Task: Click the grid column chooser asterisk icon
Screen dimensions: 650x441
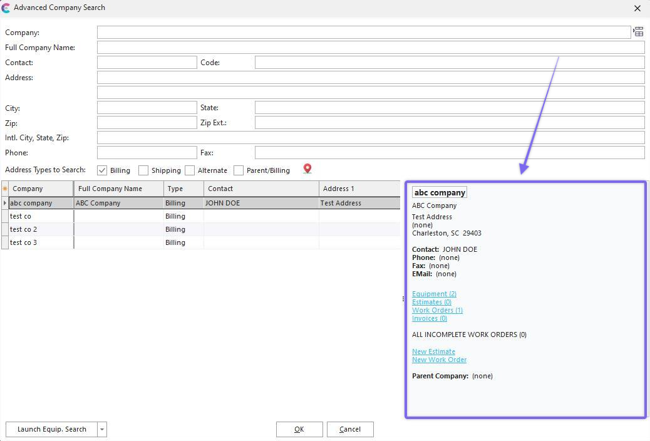Action: (5, 189)
